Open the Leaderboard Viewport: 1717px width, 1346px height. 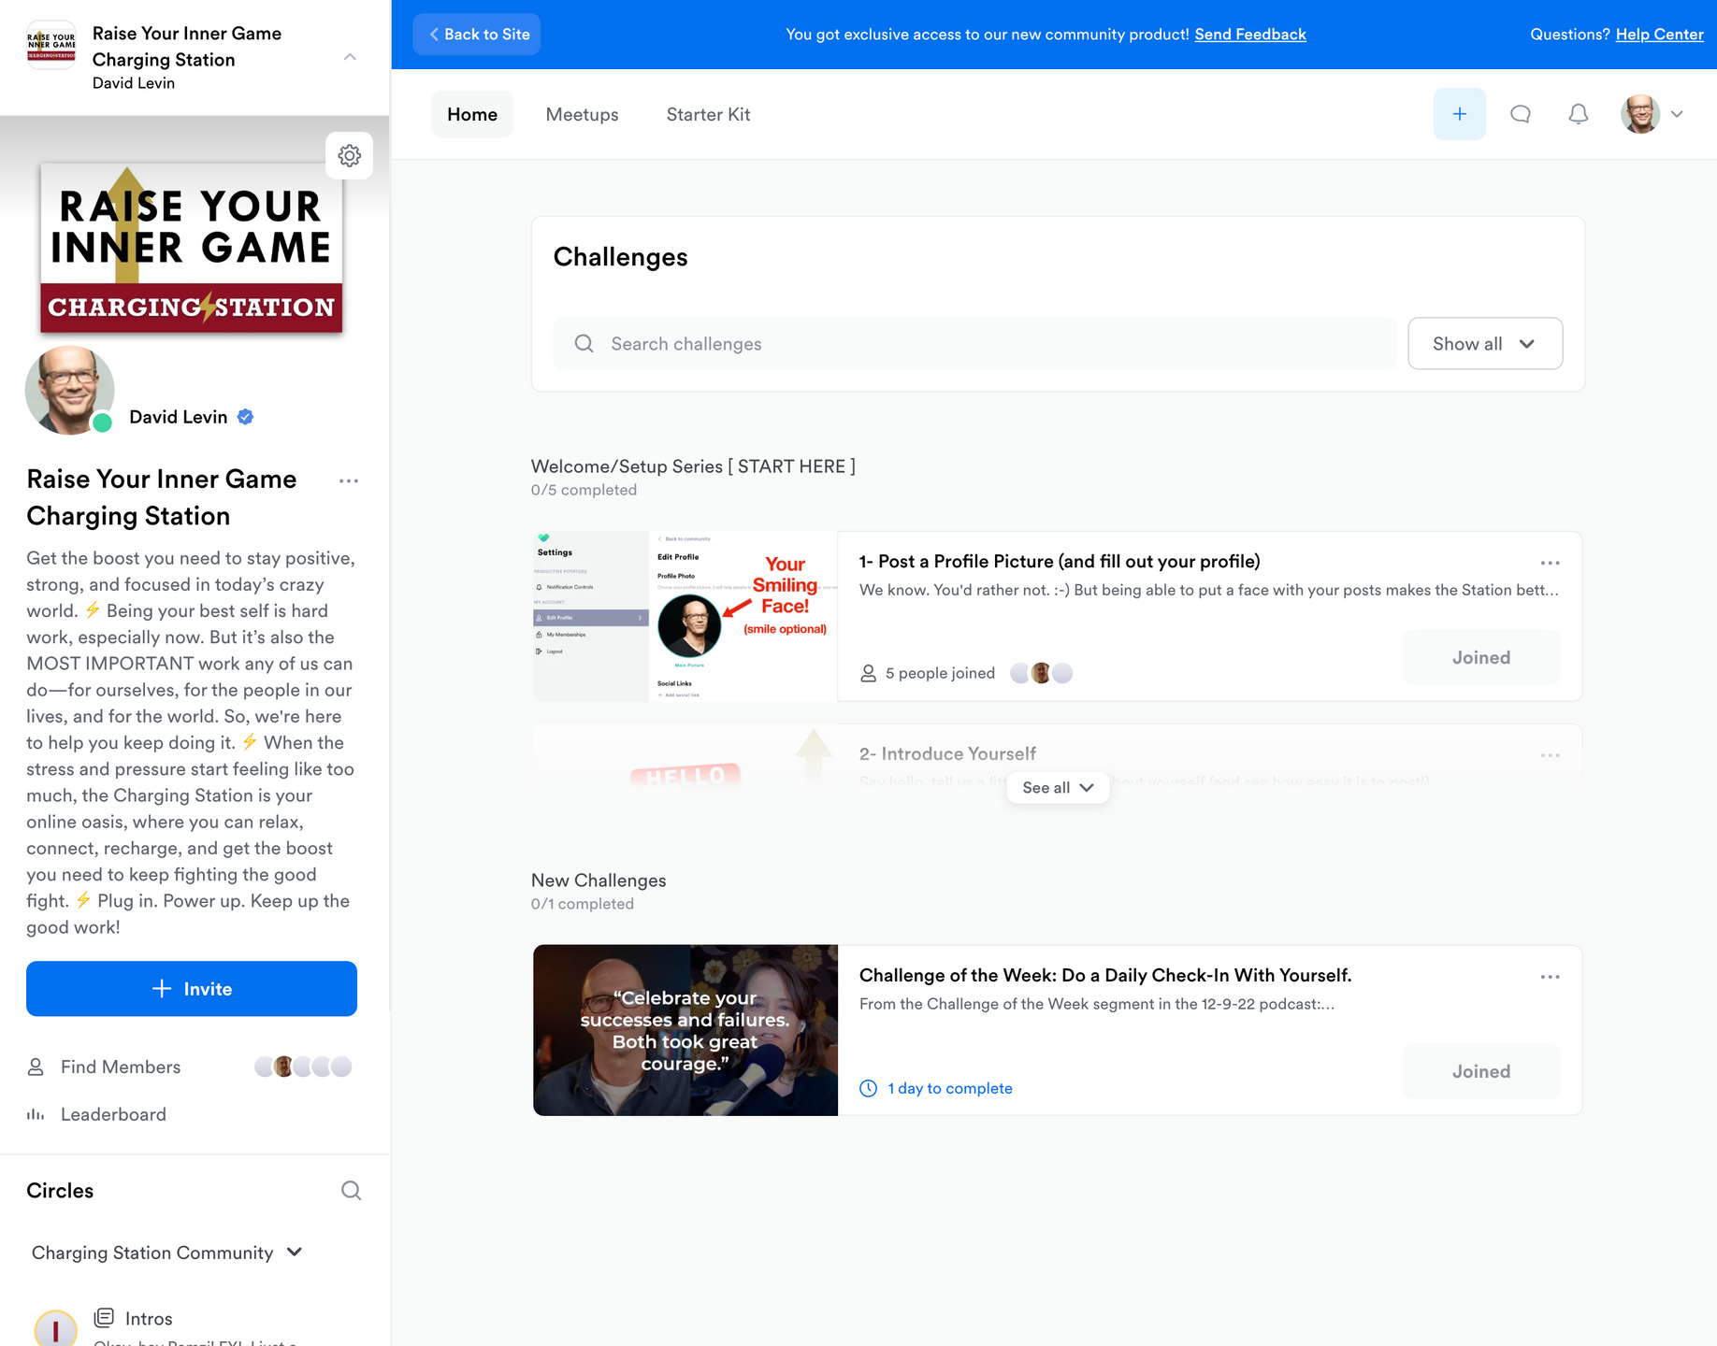tap(113, 1114)
